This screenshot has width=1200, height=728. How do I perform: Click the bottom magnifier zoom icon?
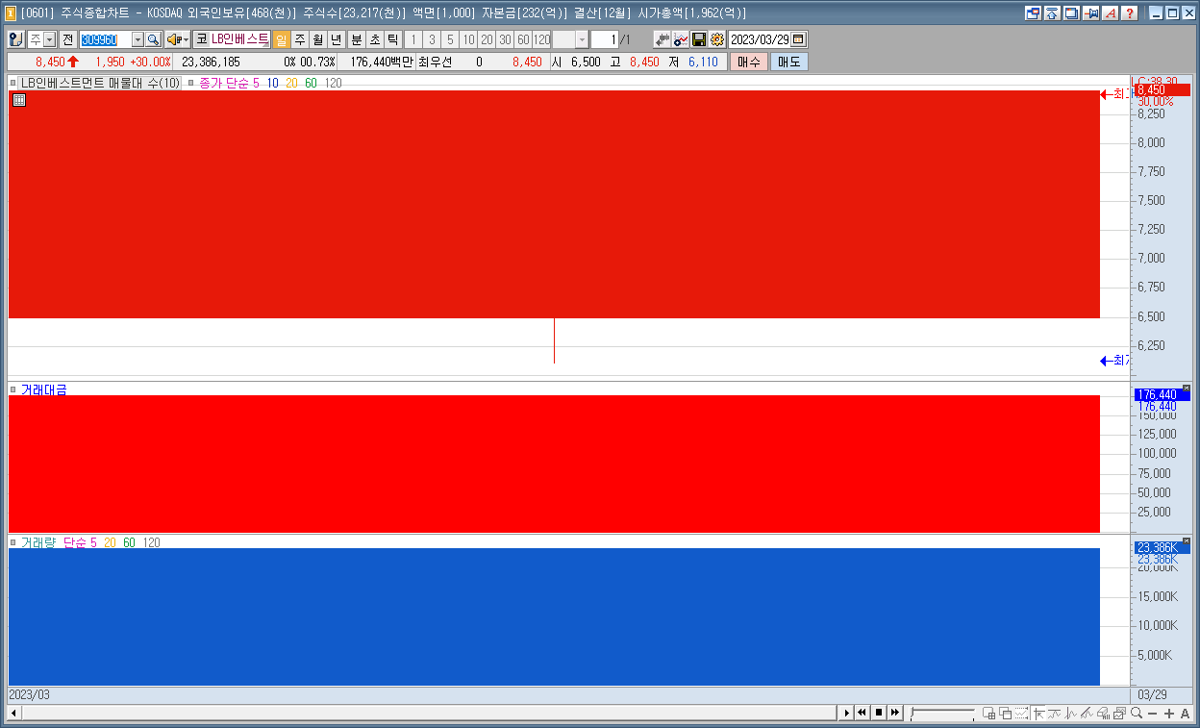click(x=1137, y=713)
